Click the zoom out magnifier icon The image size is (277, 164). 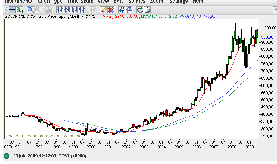[x=37, y=9]
